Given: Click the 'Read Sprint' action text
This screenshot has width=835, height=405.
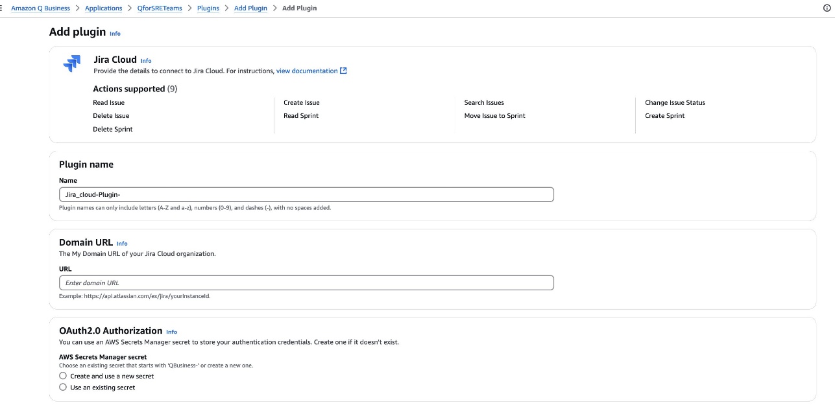Looking at the screenshot, I should [x=301, y=116].
